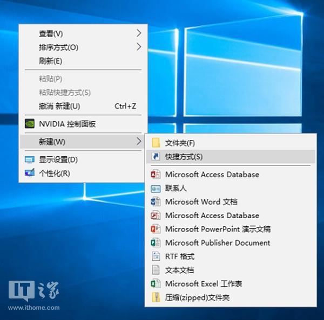Click the chevron beside 新建(W)
Screen dimensions: 324x320
pyautogui.click(x=139, y=142)
